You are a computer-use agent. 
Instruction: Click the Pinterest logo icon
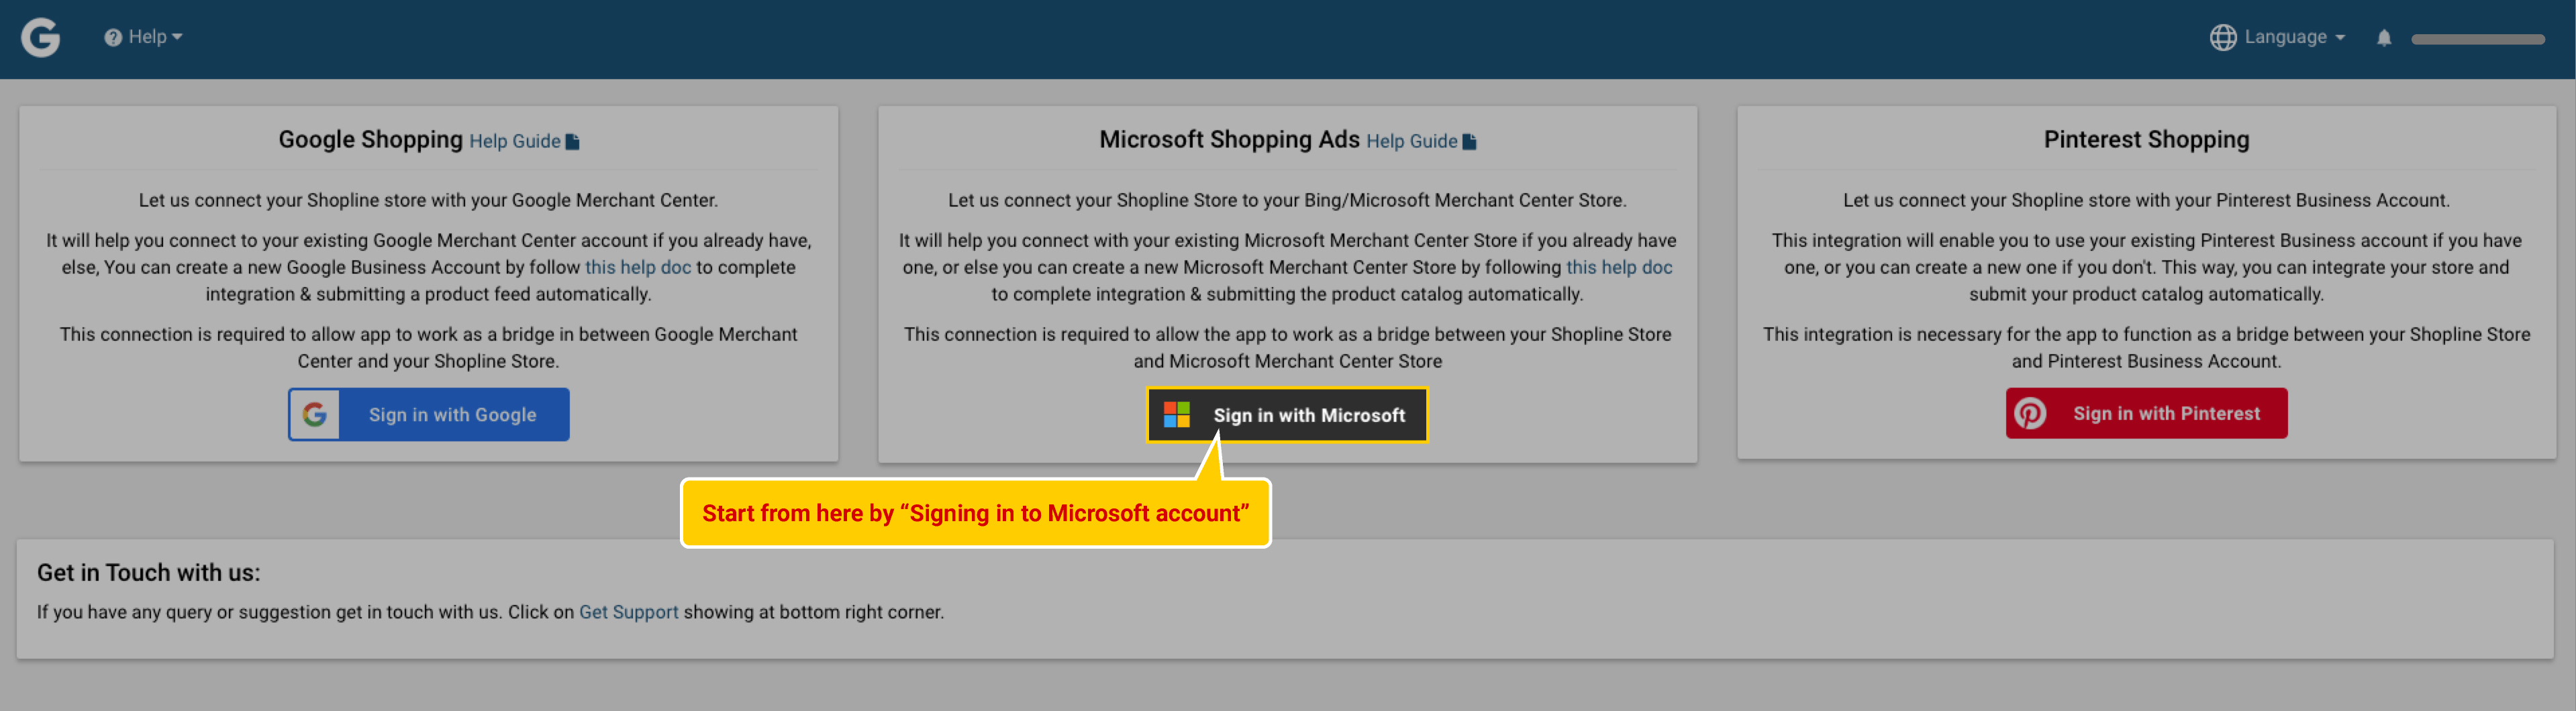coord(2030,413)
